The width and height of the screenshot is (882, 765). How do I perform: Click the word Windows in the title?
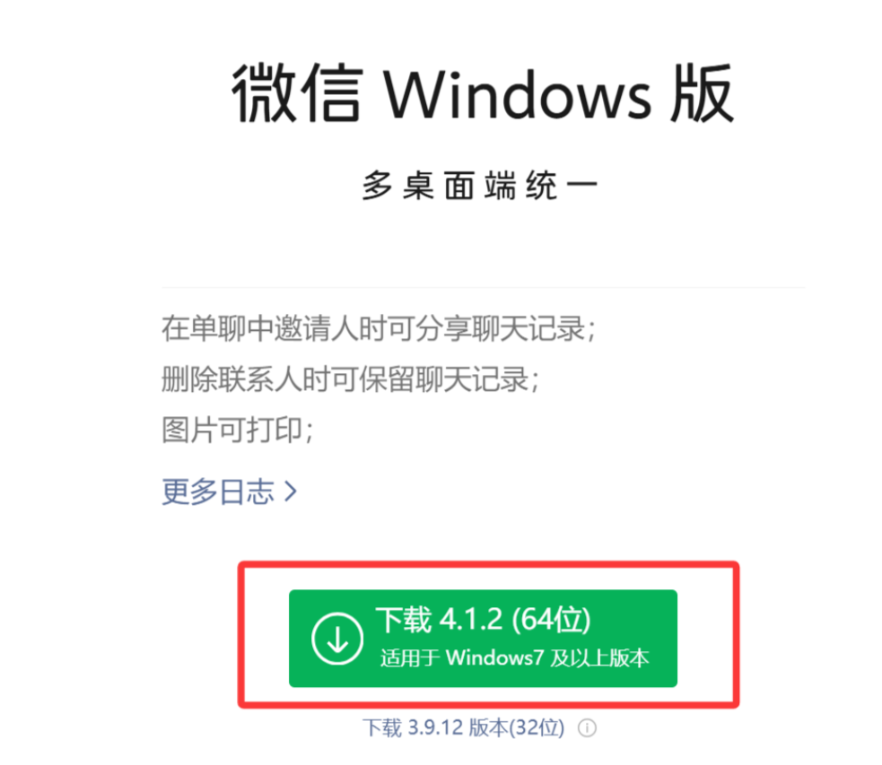tap(518, 95)
